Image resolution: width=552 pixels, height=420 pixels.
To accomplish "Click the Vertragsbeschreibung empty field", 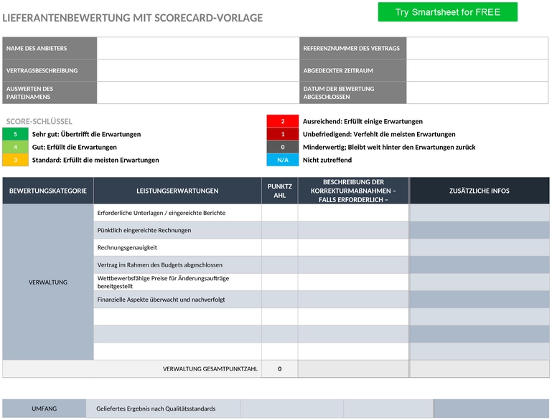I will 198,70.
